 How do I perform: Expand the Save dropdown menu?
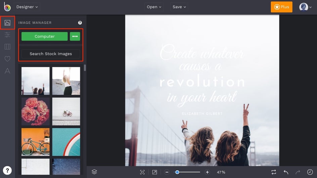pos(179,7)
